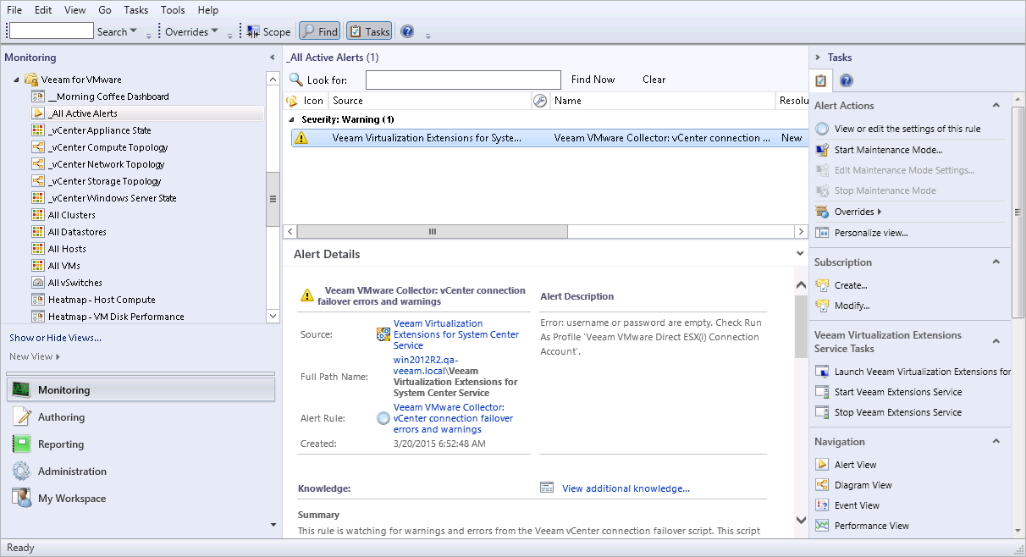Open Heatmap - VM Disk Performance view

click(x=116, y=317)
